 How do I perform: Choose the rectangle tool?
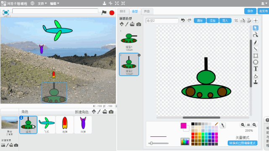(256, 56)
